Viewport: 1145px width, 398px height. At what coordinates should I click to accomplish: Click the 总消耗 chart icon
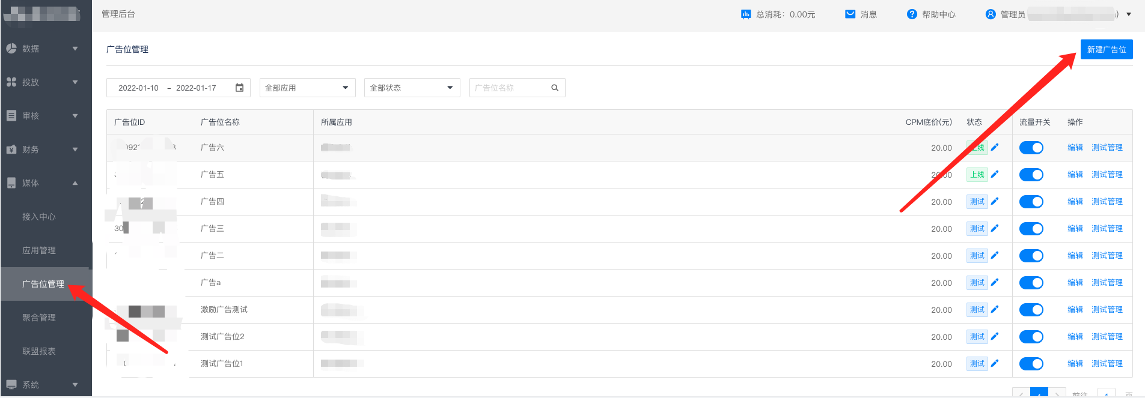point(746,14)
